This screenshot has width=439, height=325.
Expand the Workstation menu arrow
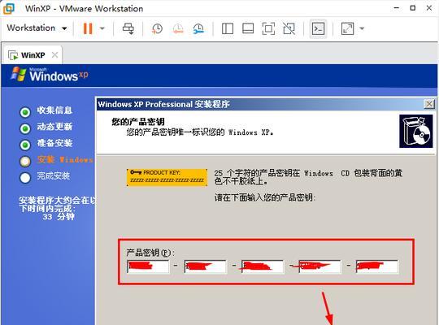pos(64,28)
